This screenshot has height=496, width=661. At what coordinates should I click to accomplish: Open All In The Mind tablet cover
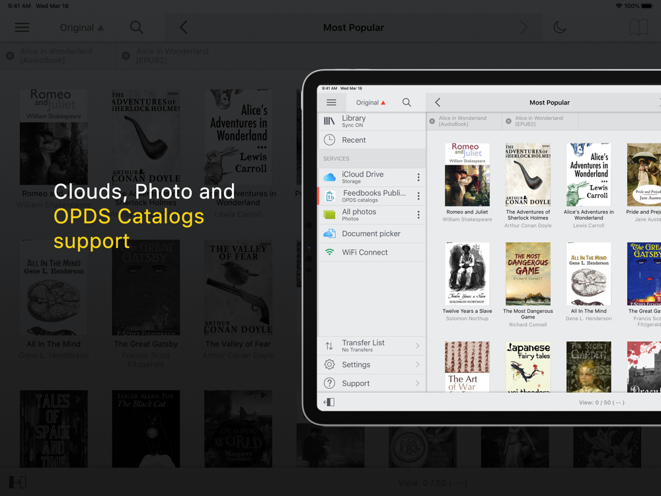click(588, 274)
